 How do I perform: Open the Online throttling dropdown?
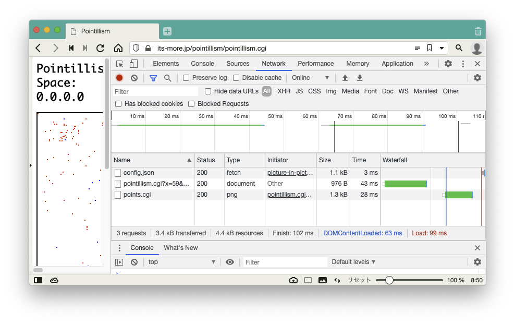[x=310, y=78]
